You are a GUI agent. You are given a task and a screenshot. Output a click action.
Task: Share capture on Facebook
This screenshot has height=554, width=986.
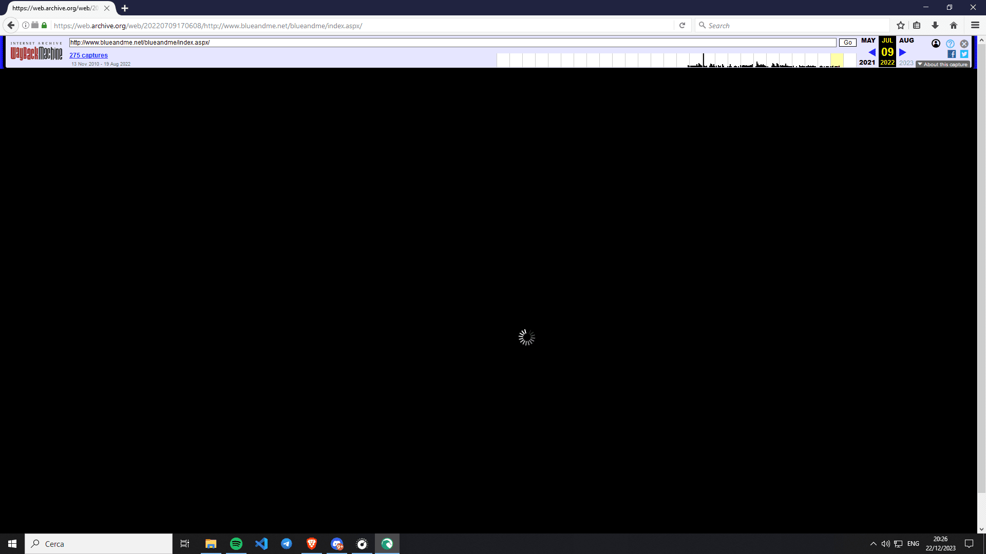tap(951, 54)
